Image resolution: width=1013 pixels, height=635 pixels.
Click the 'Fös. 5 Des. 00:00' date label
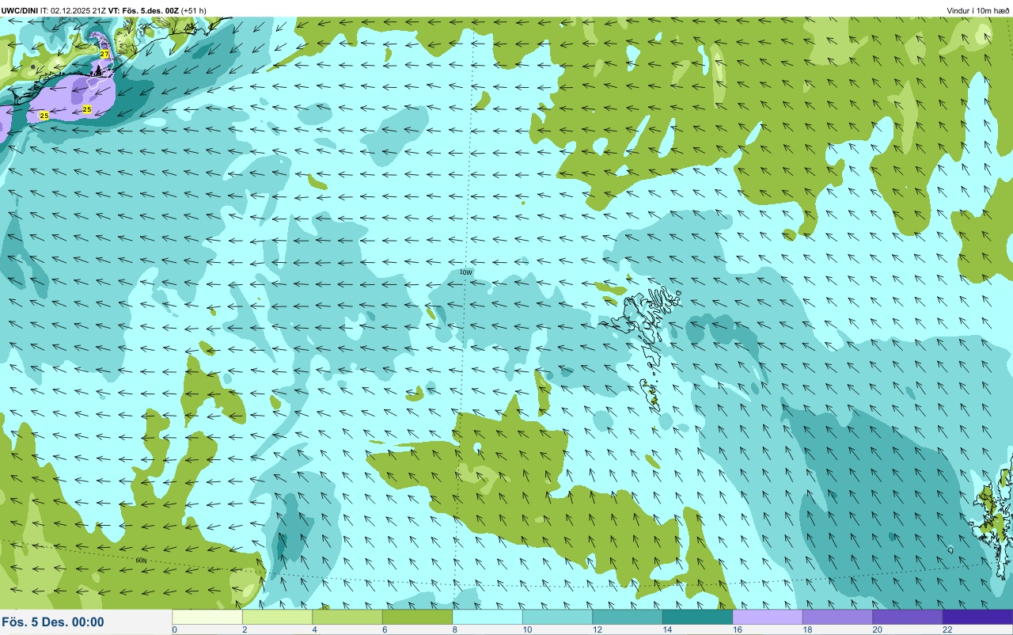[53, 622]
